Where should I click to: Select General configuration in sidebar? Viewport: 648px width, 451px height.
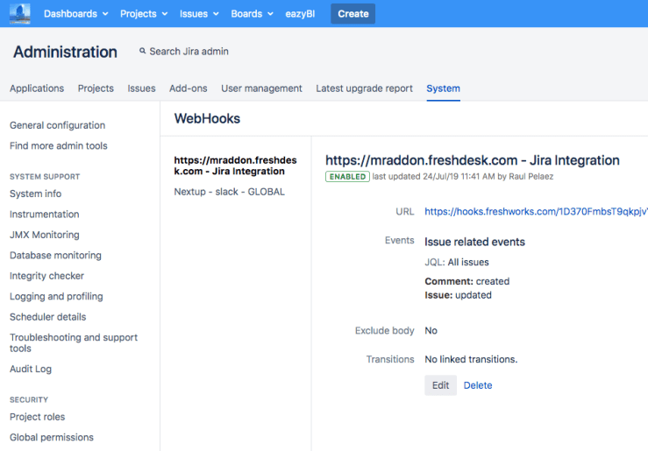pyautogui.click(x=57, y=125)
